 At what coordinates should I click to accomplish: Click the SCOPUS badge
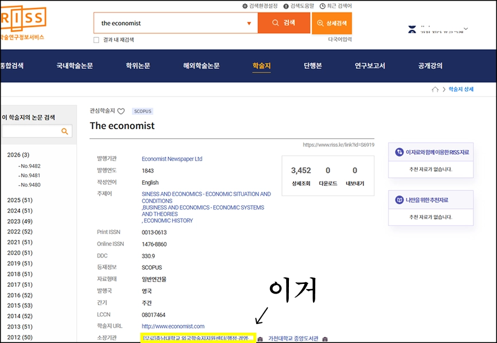tap(143, 111)
